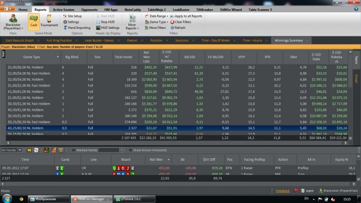Click the colored grid matrix icon
The height and width of the screenshot is (203, 361).
46,150
